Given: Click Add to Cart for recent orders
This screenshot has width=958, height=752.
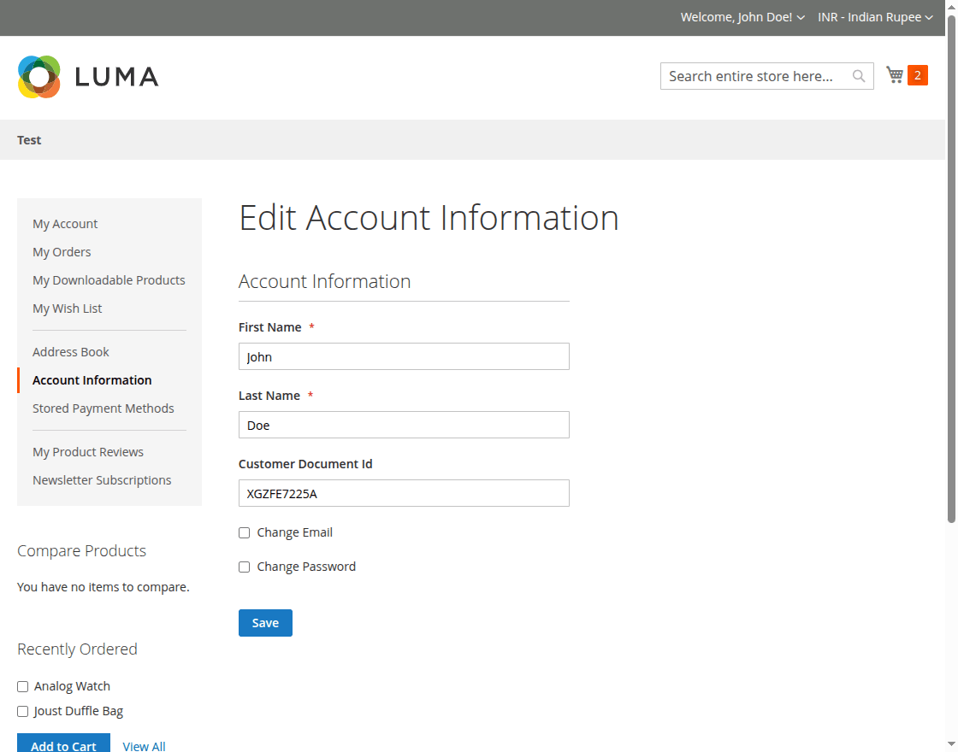Looking at the screenshot, I should (63, 743).
